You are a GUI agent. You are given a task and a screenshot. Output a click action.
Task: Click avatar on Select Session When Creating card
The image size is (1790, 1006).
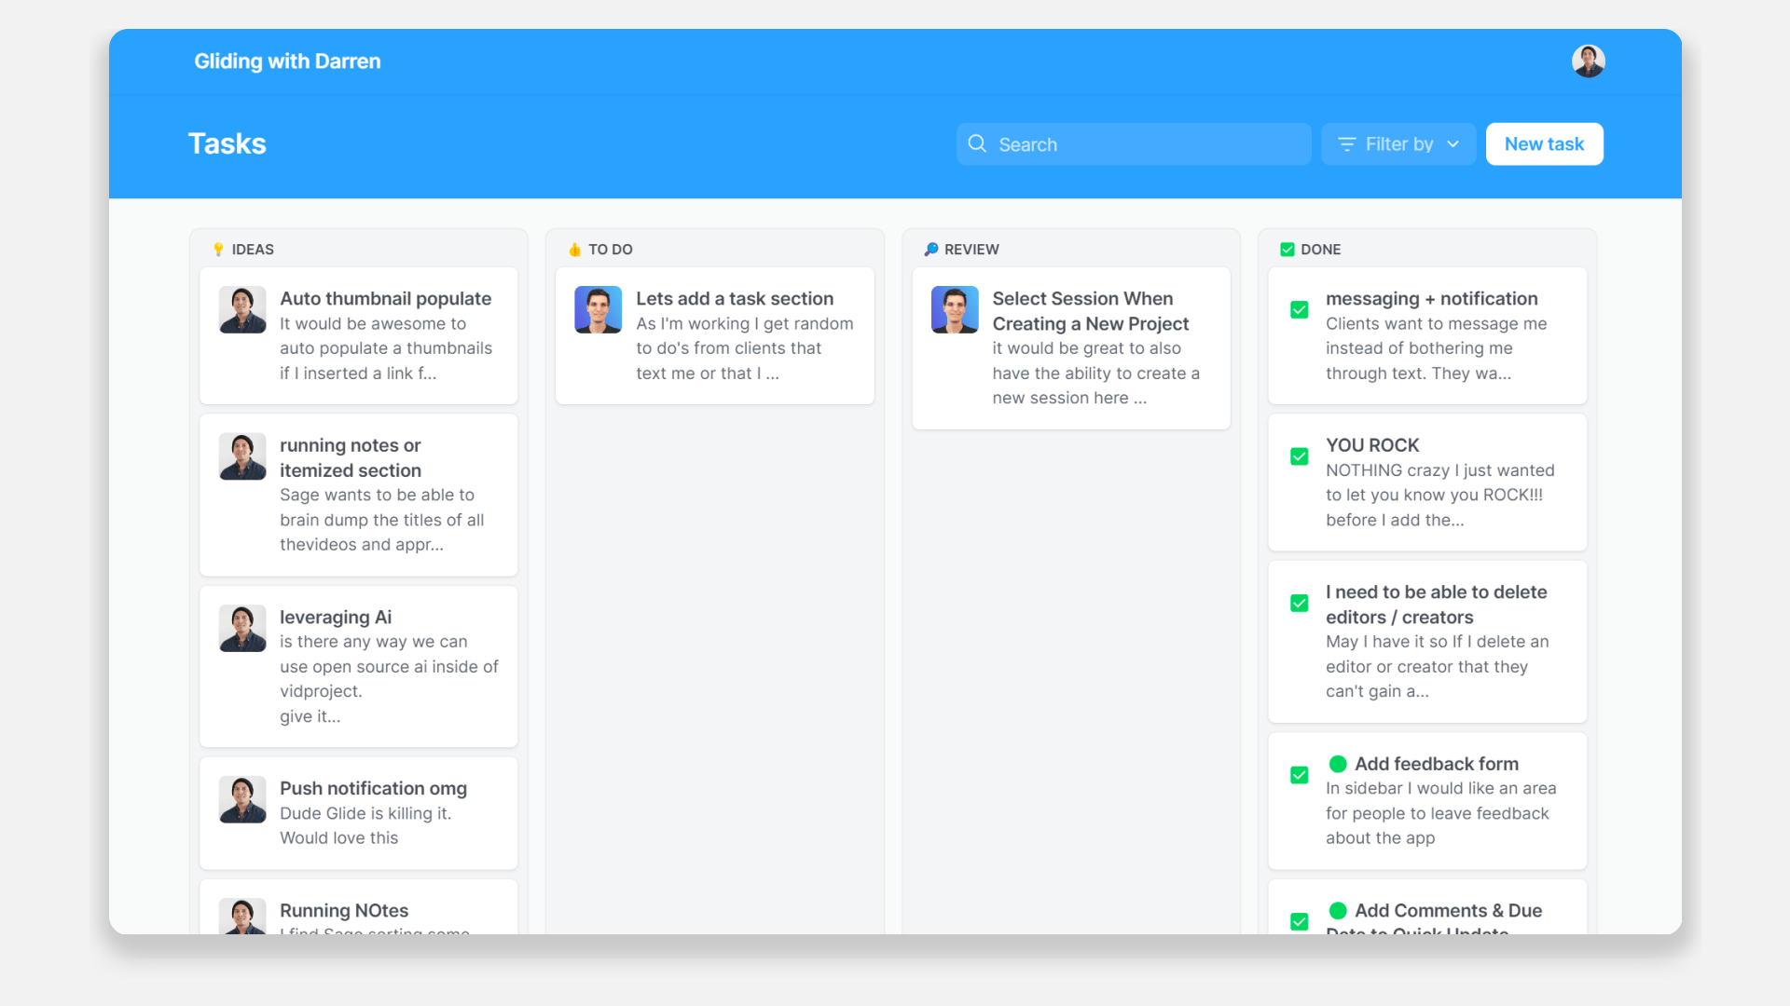954,309
